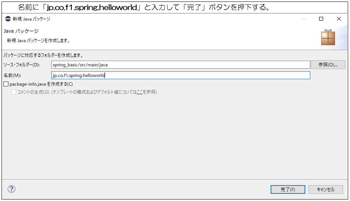Maximize the 新規 Java パッケージ dialog
This screenshot has width=350, height=201.
coord(321,19)
